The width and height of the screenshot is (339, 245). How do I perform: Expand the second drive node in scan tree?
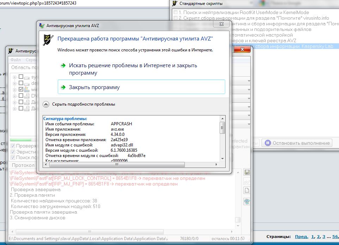click(14, 83)
